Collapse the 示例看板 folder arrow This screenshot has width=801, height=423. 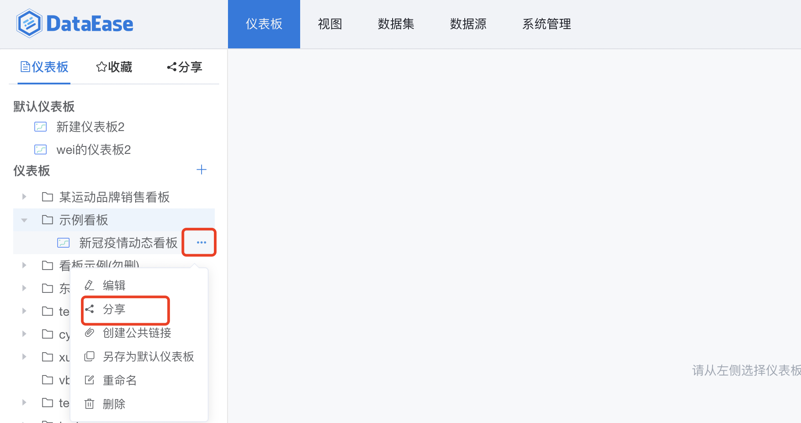pos(24,220)
